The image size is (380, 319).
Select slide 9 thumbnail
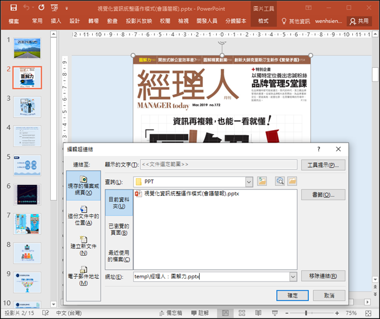click(27, 282)
